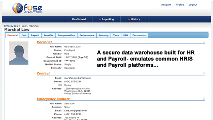The width and height of the screenshot is (213, 120).
Task: Select the Personal tab
Action: [x=12, y=35]
